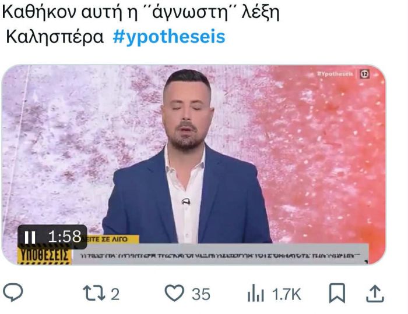Select the retweet count 2
This screenshot has height=314, width=408.
point(115,294)
